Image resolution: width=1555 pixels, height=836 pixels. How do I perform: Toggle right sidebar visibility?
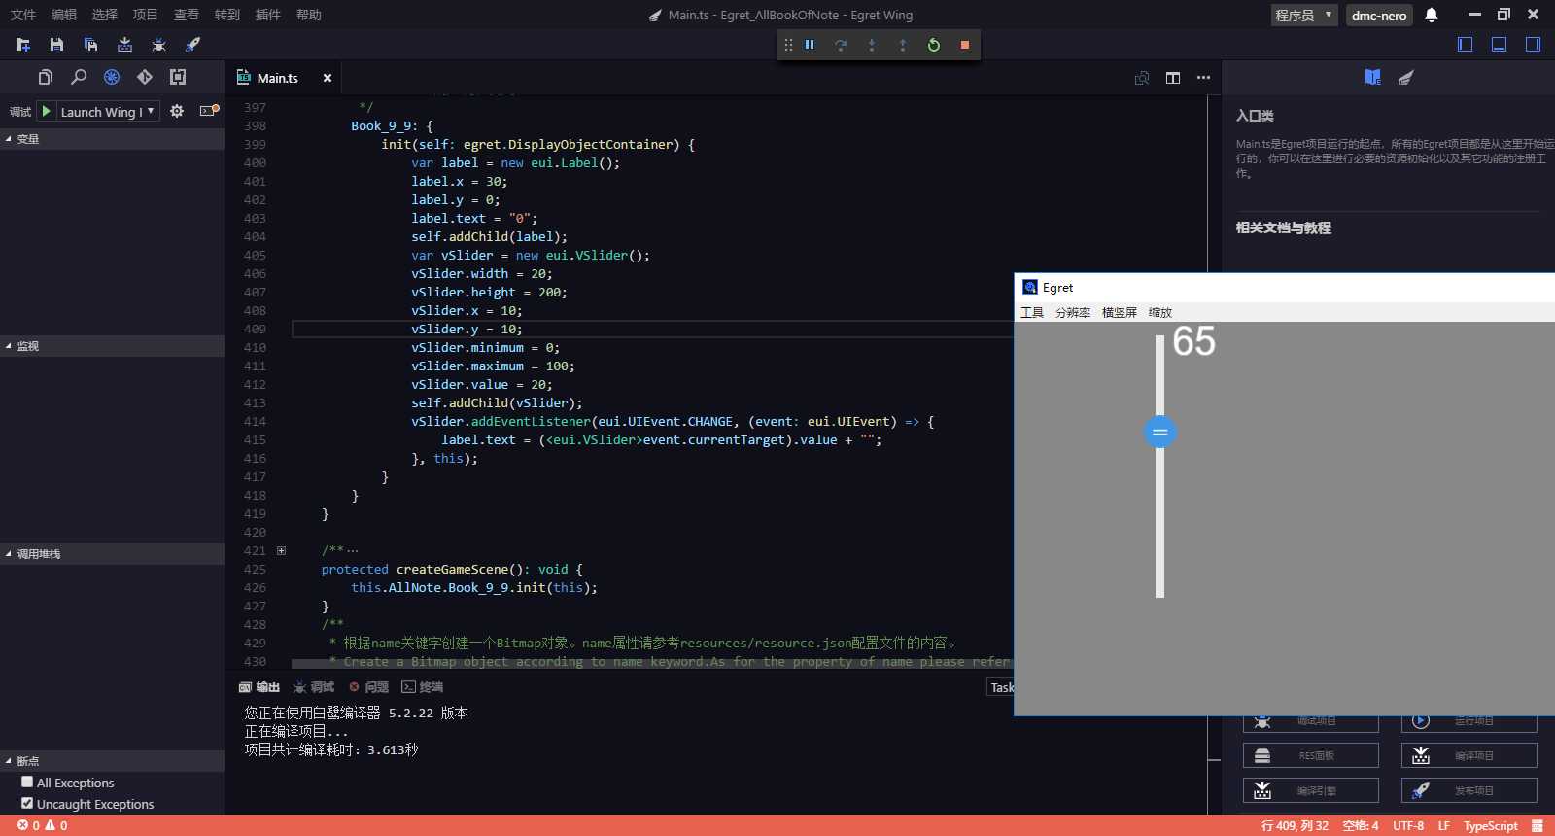coord(1533,44)
